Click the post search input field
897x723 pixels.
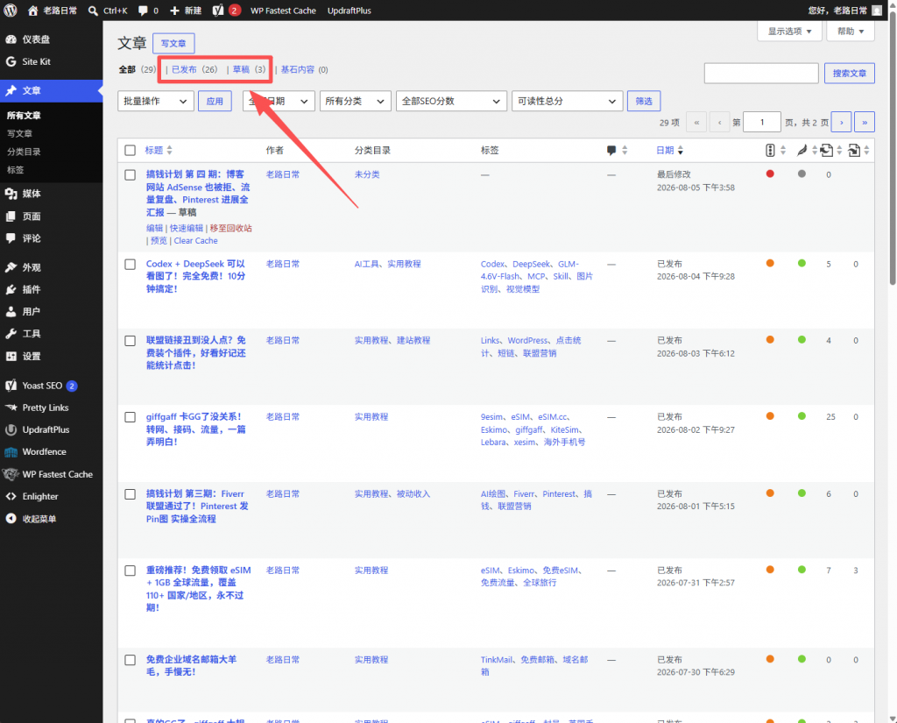coord(761,74)
